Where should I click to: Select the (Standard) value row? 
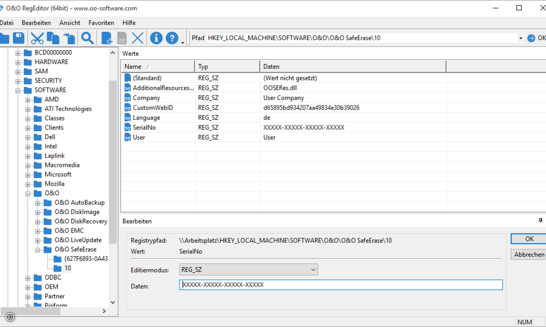(x=147, y=78)
